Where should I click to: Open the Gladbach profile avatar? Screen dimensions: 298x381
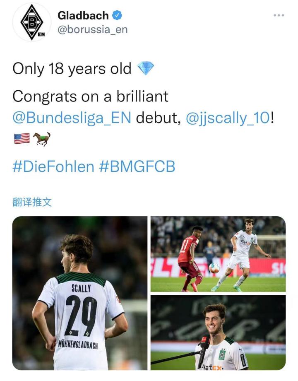[32, 22]
